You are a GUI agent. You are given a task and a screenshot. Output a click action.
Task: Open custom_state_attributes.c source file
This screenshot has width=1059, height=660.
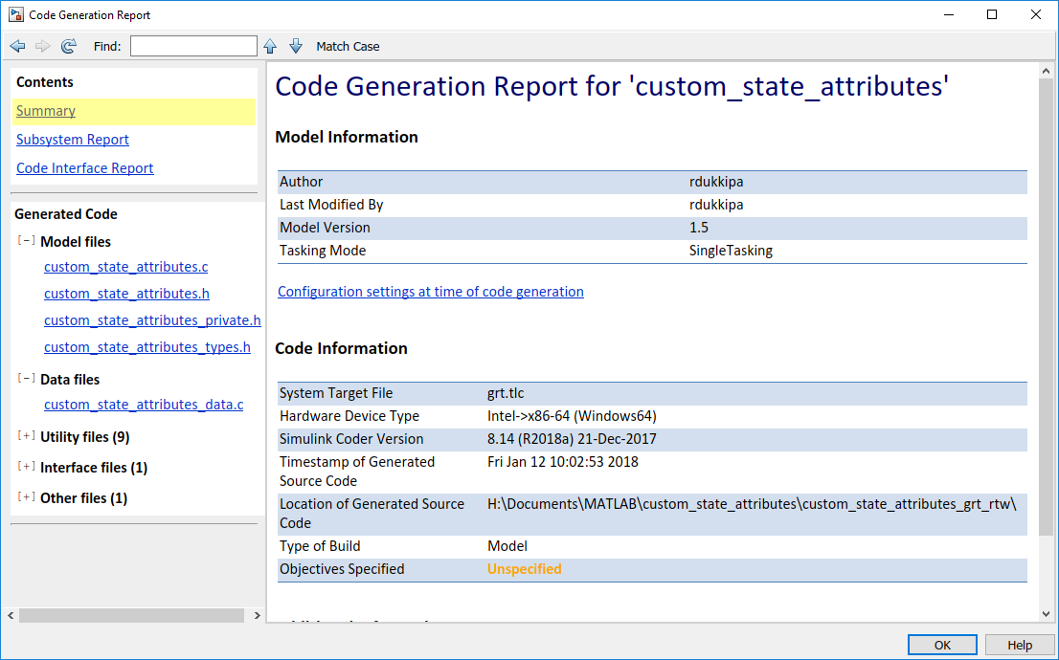pyautogui.click(x=125, y=266)
